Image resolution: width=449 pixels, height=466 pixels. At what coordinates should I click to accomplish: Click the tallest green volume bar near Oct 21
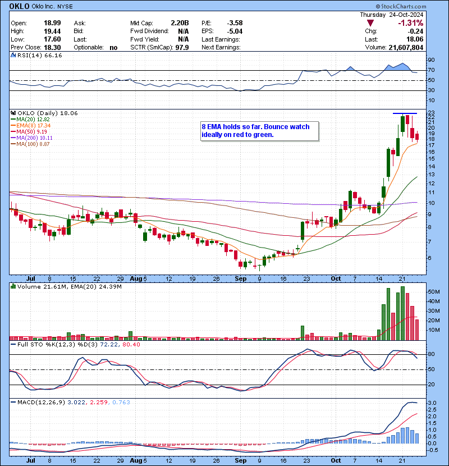coord(402,313)
